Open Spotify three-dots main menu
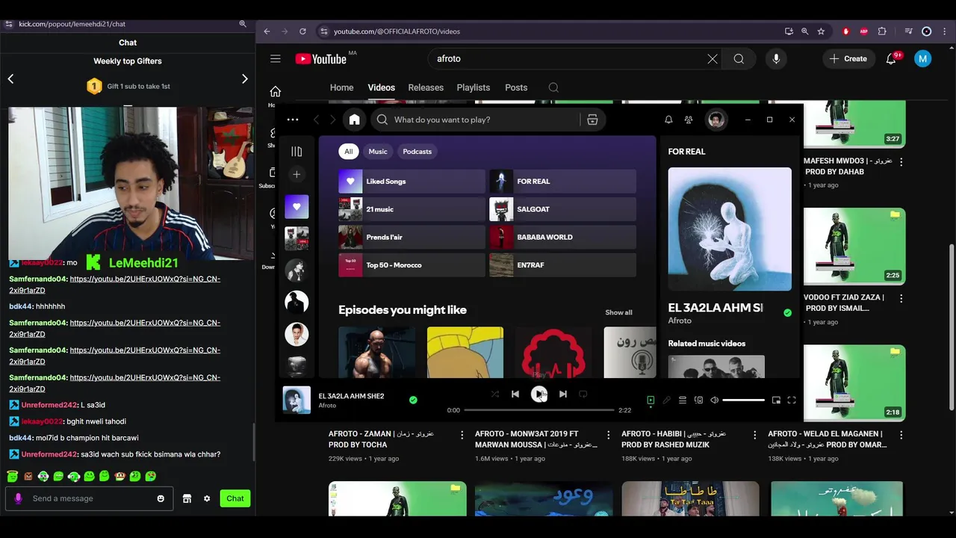 293,120
